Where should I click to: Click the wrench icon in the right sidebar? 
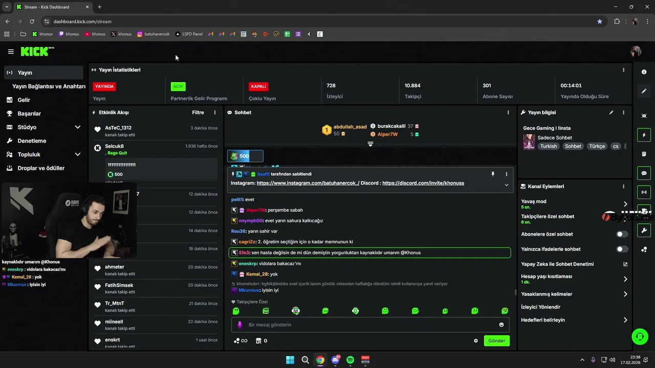tap(644, 231)
